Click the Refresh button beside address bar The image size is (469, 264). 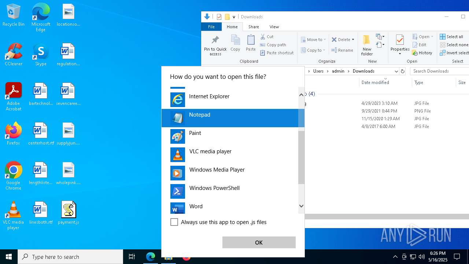click(403, 71)
